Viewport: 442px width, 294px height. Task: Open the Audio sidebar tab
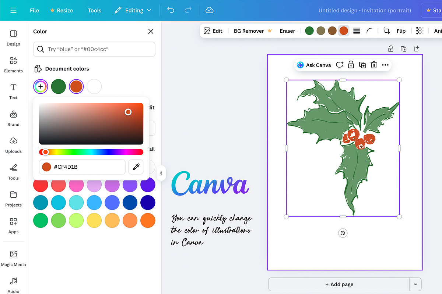pos(13,285)
